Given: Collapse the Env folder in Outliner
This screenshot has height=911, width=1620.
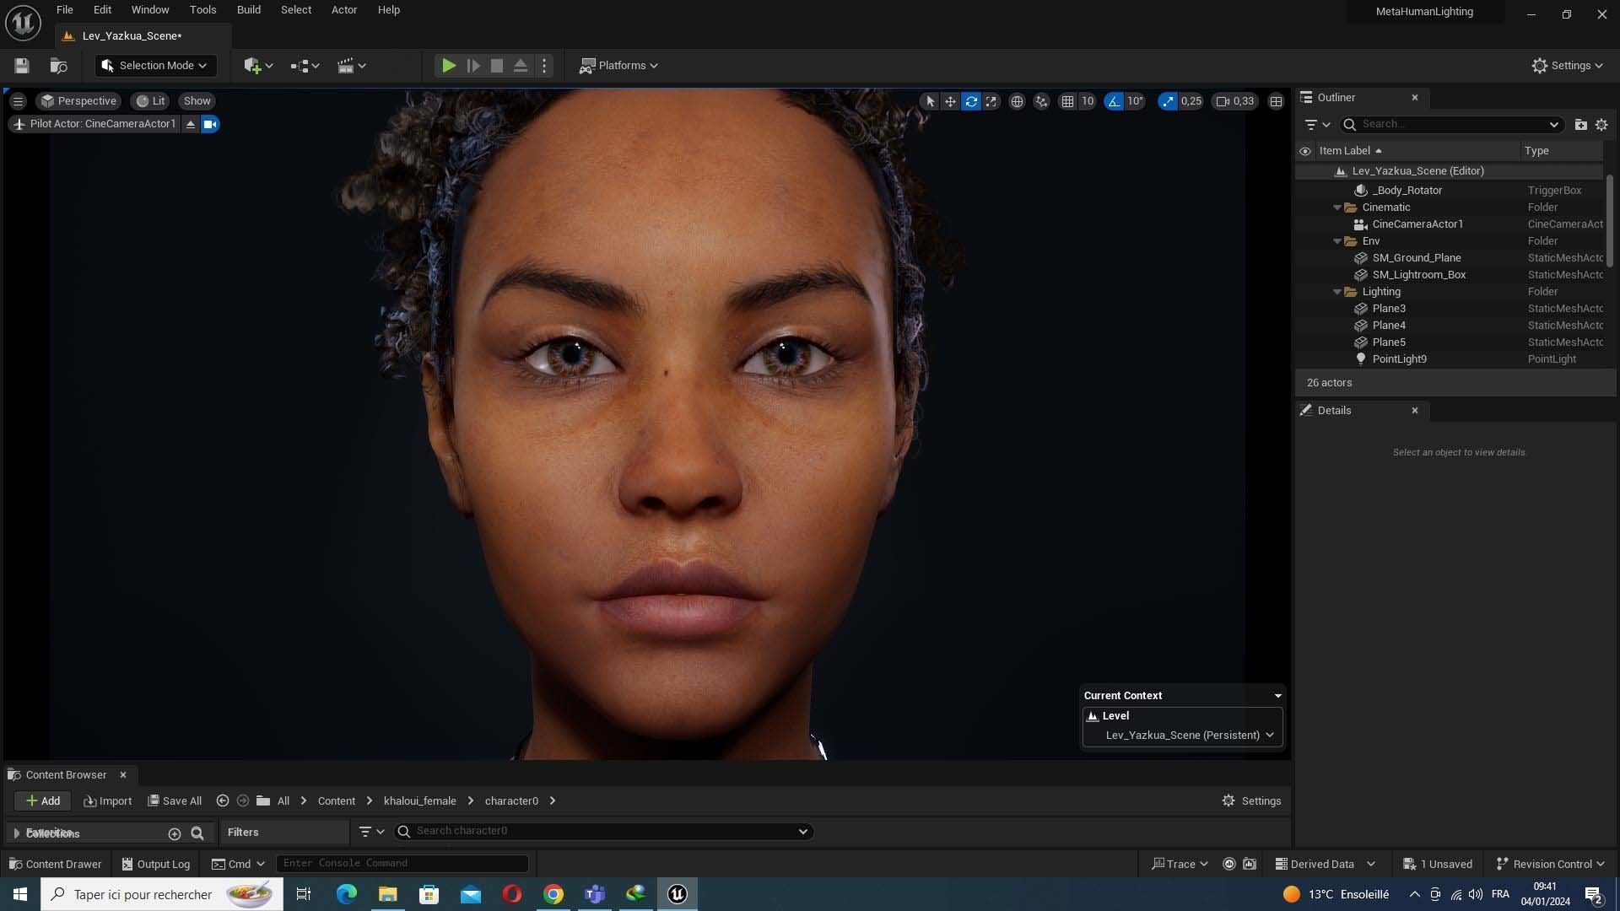Looking at the screenshot, I should (x=1337, y=241).
